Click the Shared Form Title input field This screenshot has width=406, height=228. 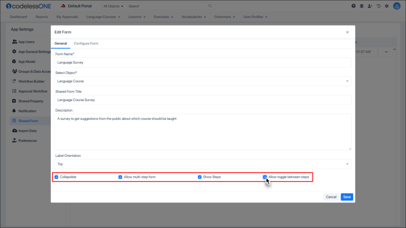click(x=203, y=100)
